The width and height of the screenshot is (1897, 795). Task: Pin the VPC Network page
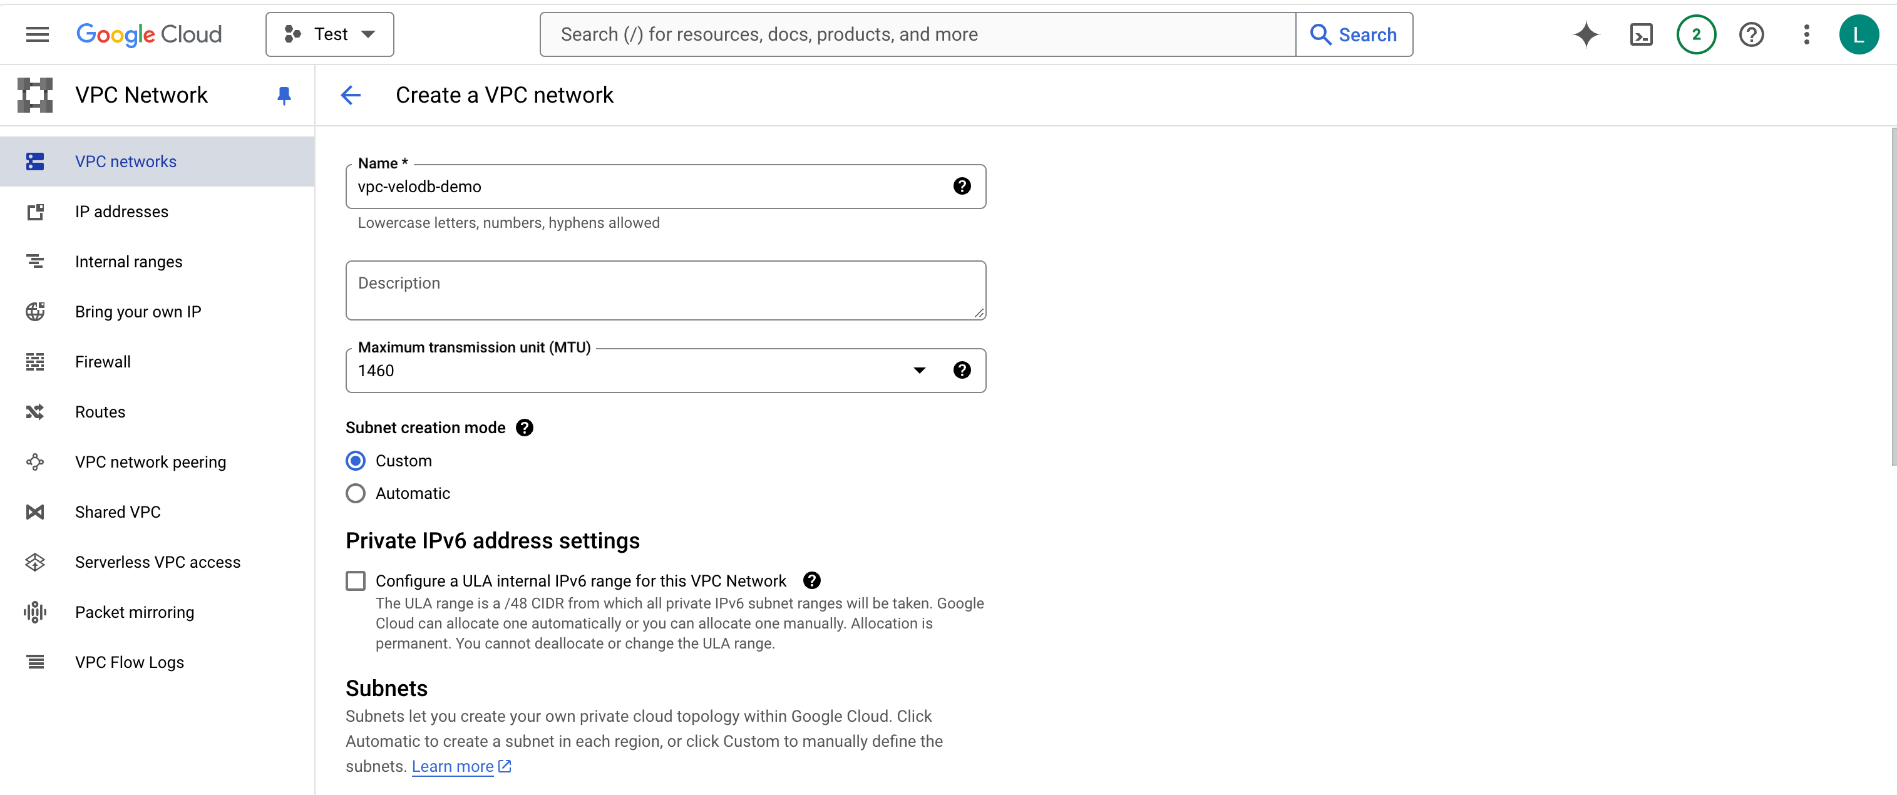[x=284, y=95]
